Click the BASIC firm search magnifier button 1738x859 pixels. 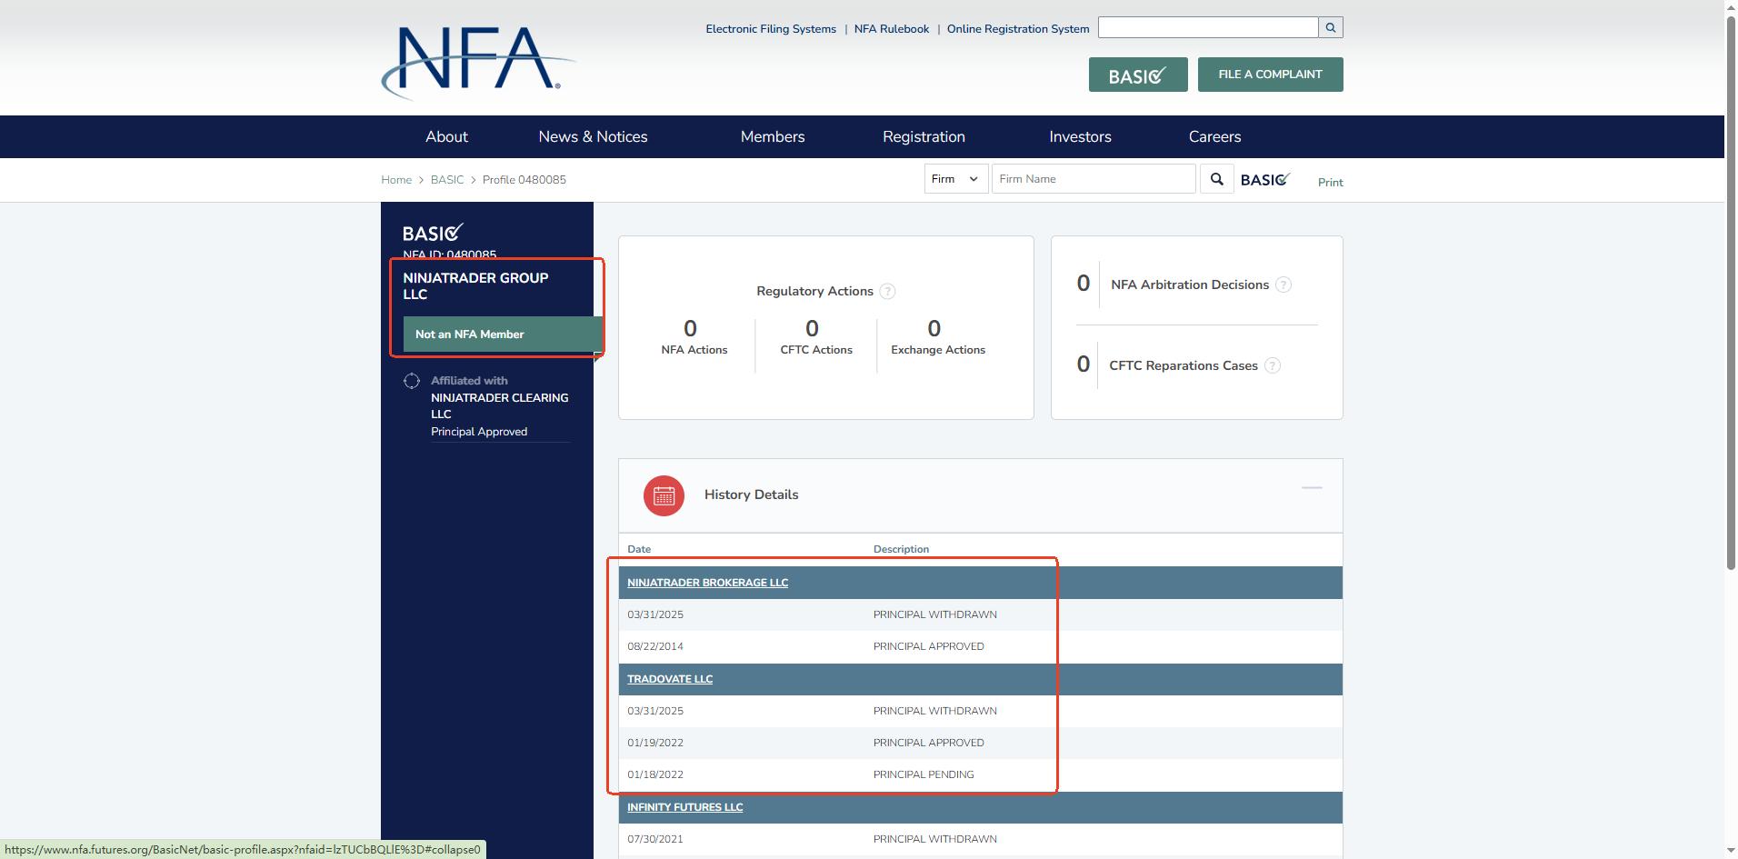1216,179
